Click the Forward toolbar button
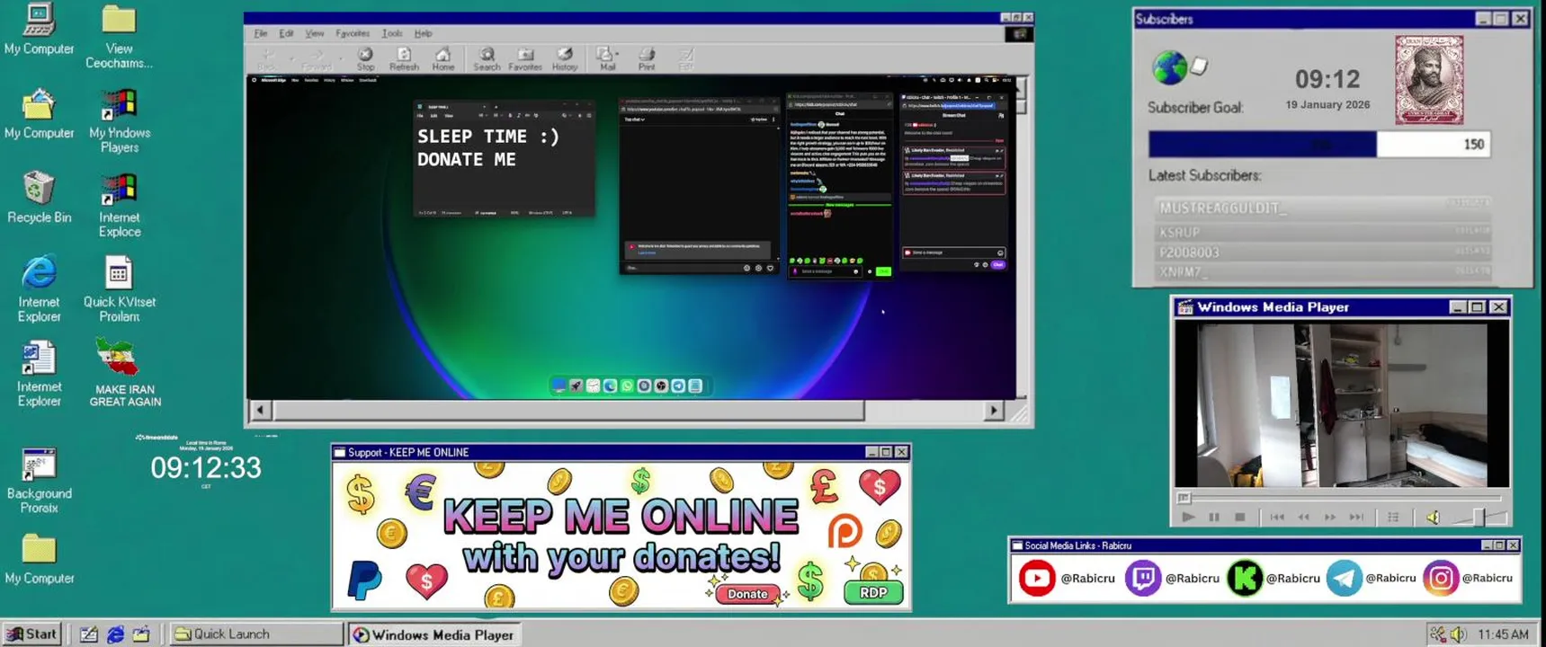 click(317, 59)
